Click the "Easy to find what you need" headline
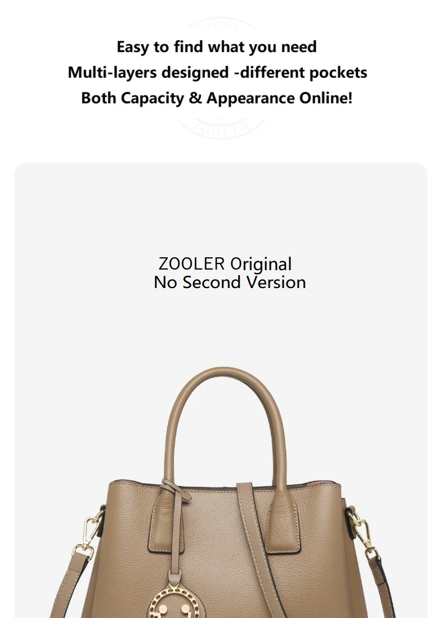The image size is (442, 618). coord(217,47)
